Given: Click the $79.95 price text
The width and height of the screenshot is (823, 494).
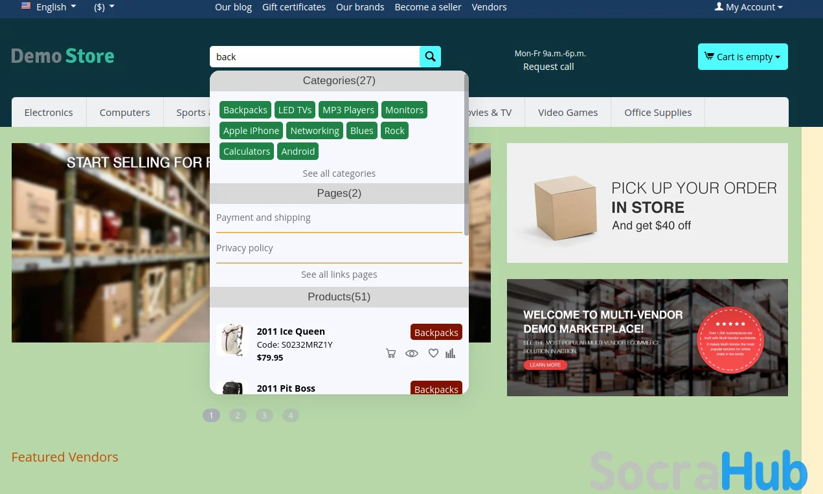Looking at the screenshot, I should 270,357.
